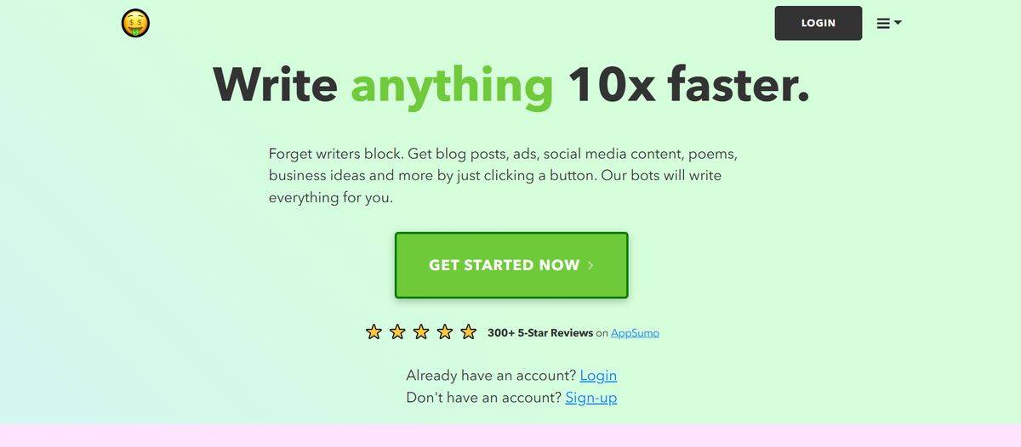Click the "300+ 5-Star Reviews" text

click(x=540, y=333)
